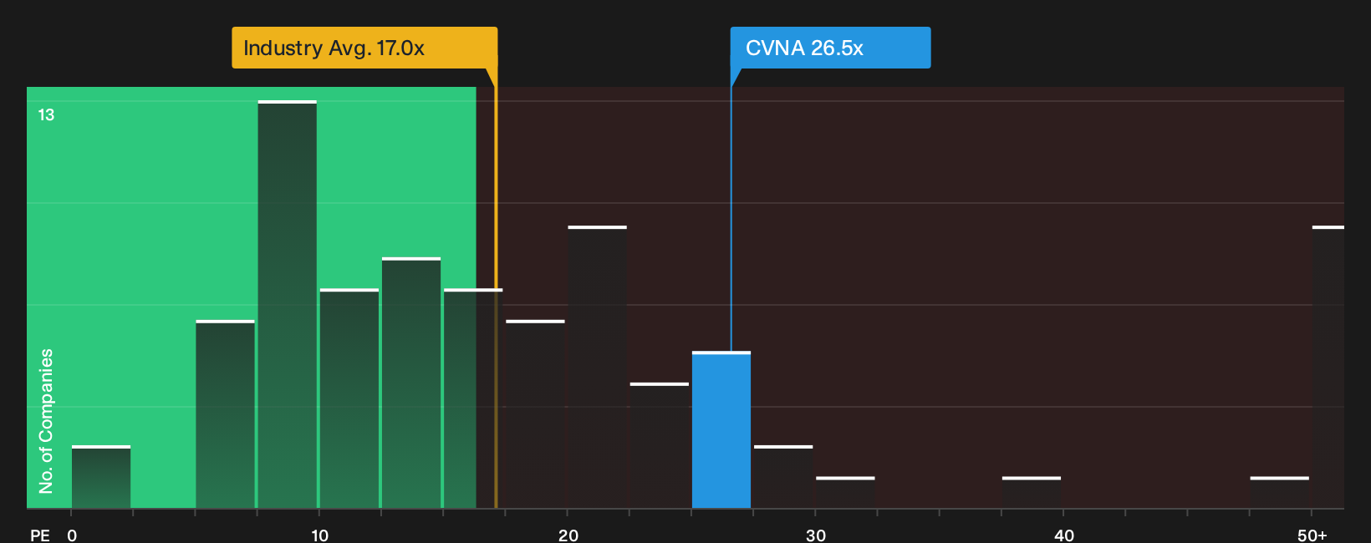Screen dimensions: 1371x543
Task: Click the 50+ x-axis tick label
Action: tap(1312, 535)
